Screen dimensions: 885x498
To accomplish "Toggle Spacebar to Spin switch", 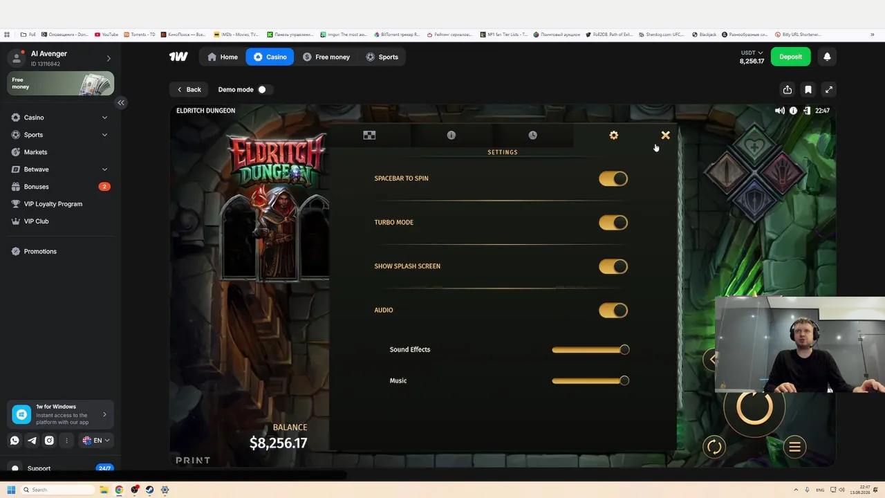I will click(x=613, y=178).
